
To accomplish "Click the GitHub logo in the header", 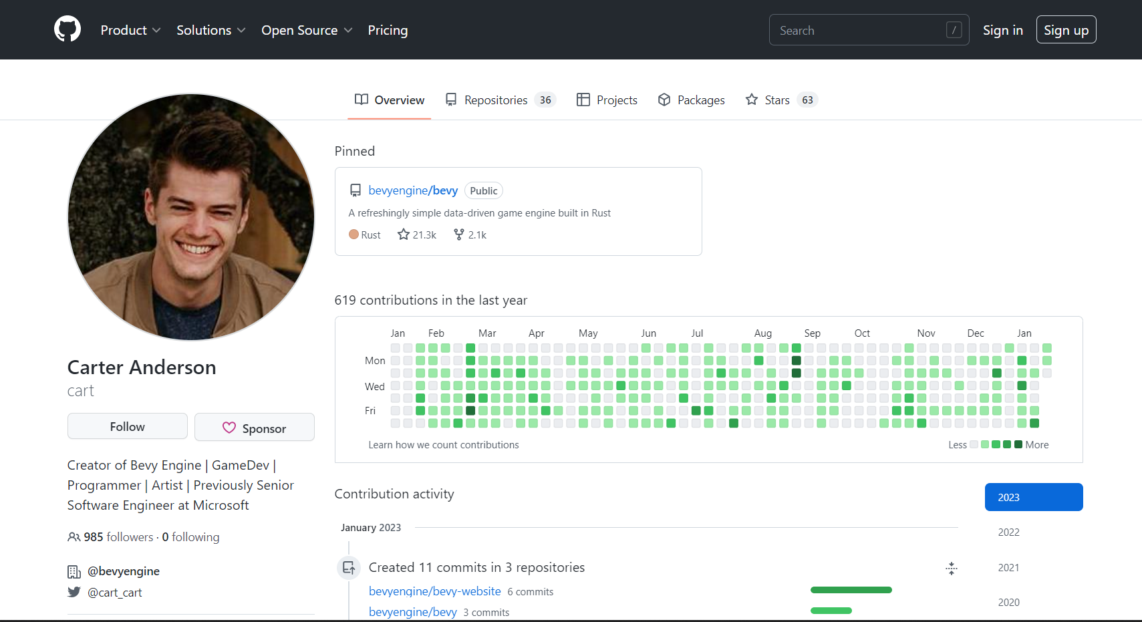I will [67, 29].
